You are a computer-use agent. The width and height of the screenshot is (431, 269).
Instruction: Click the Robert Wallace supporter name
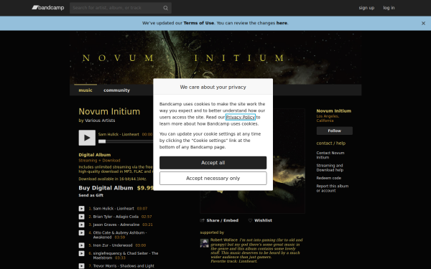point(224,240)
